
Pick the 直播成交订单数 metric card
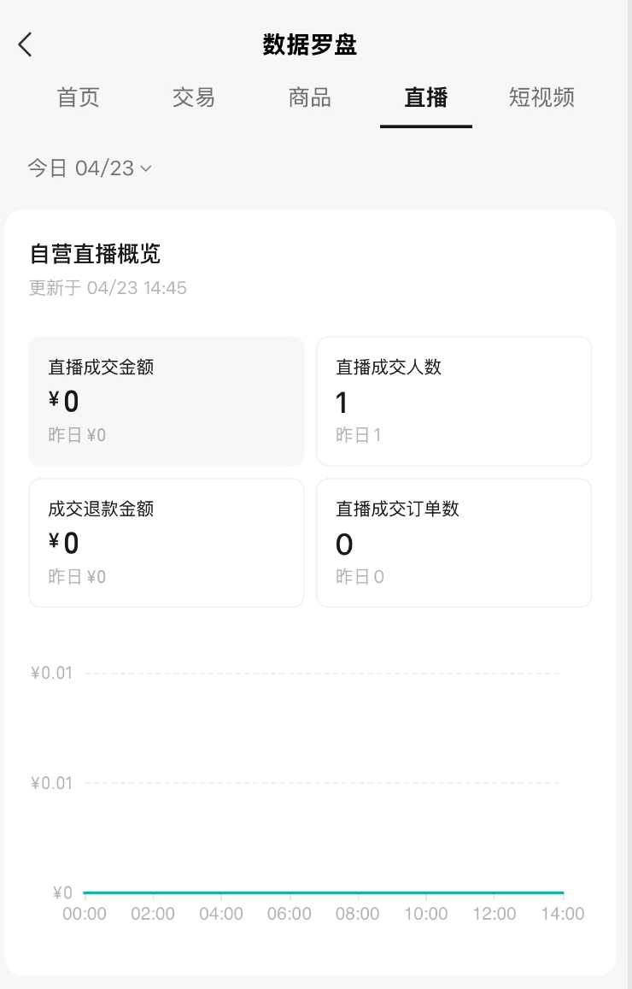tap(454, 543)
